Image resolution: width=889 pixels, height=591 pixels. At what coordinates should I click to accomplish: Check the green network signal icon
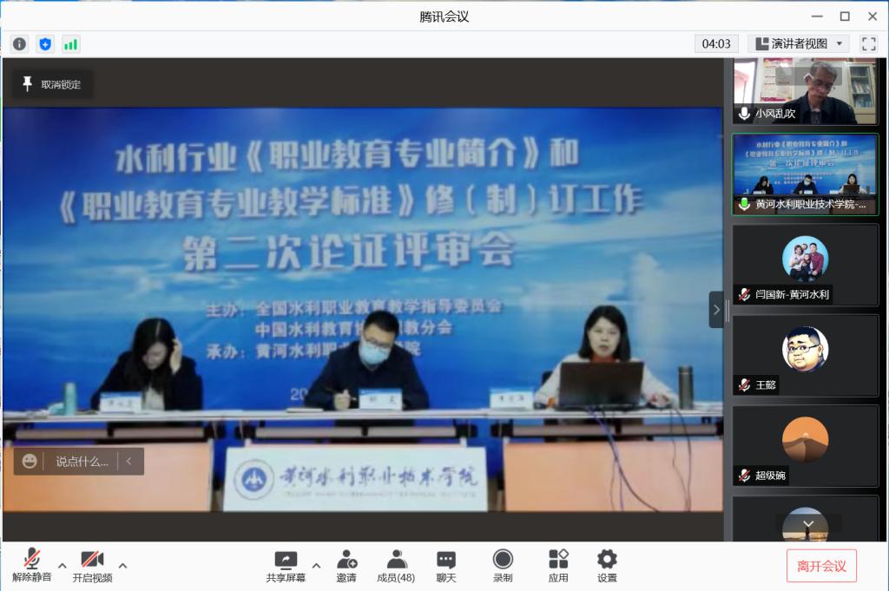(x=70, y=43)
